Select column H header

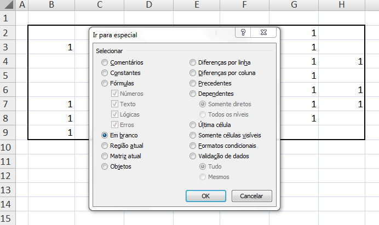[342, 5]
